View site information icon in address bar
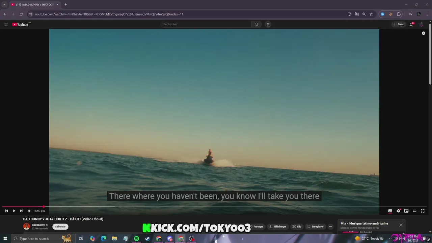This screenshot has height=243, width=432. pos(31,14)
